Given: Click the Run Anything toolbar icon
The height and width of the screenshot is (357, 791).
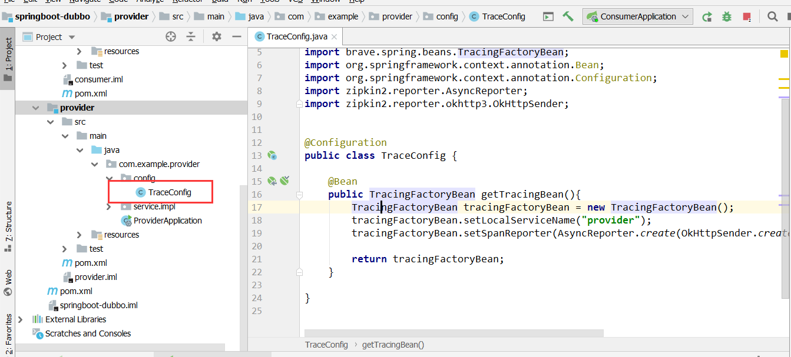Looking at the screenshot, I should pos(548,16).
